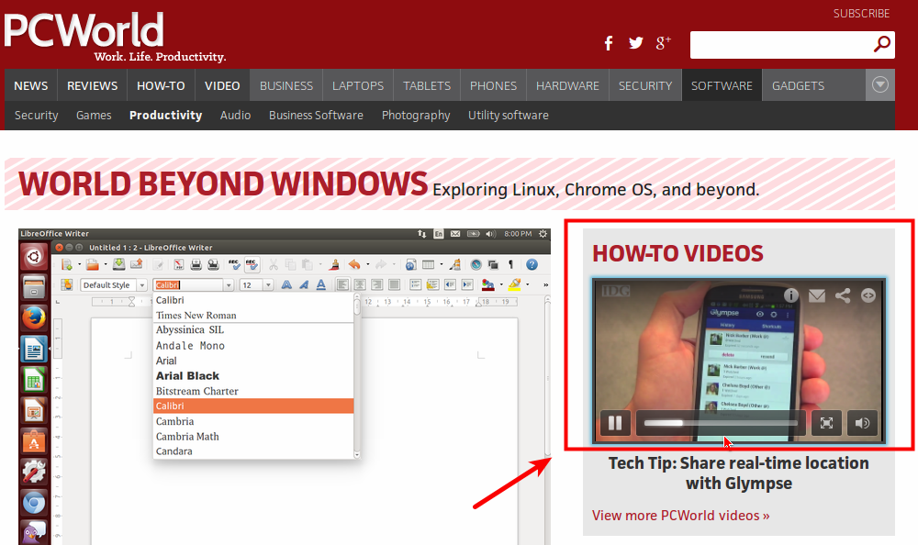
Task: Open the PHONES section
Action: 493,85
